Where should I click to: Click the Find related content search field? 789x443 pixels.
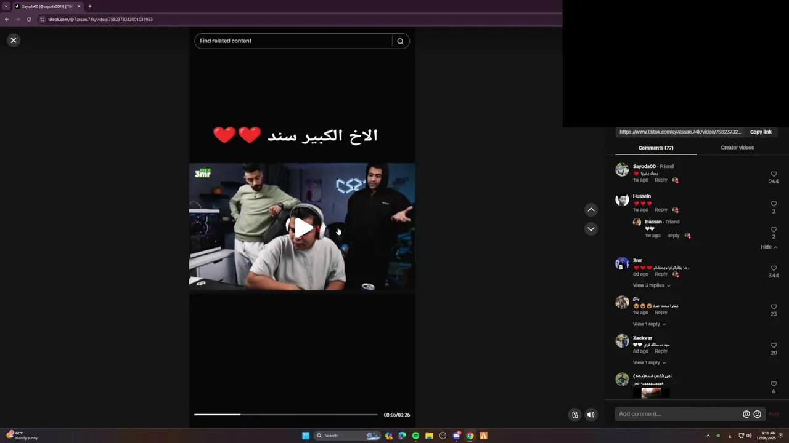point(293,41)
